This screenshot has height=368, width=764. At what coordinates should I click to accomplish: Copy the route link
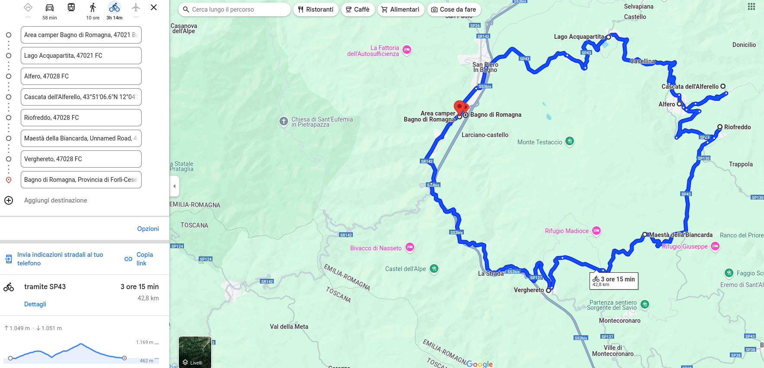pos(139,259)
